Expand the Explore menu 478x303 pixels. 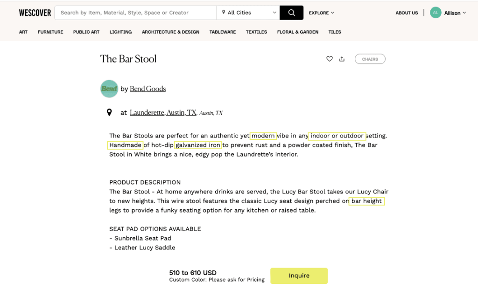point(321,13)
